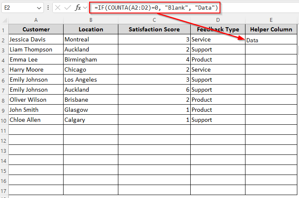Select the Brisbane cell
This screenshot has width=299, height=198.
91,100
